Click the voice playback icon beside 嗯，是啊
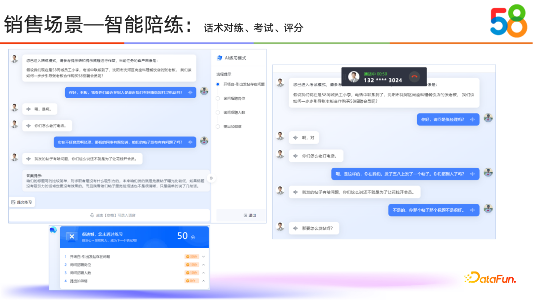Viewport: 533px width, 300px height. [29, 109]
